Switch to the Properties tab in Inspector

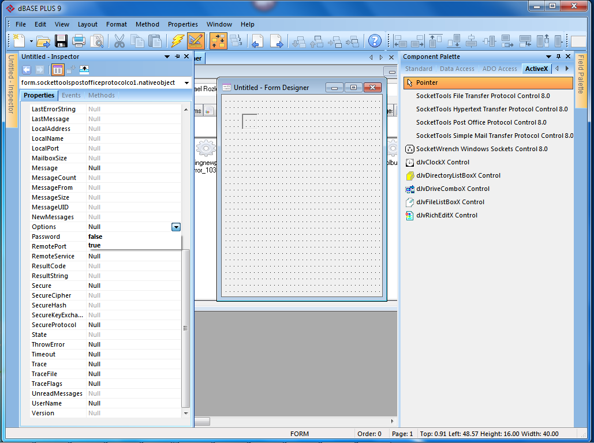(39, 95)
